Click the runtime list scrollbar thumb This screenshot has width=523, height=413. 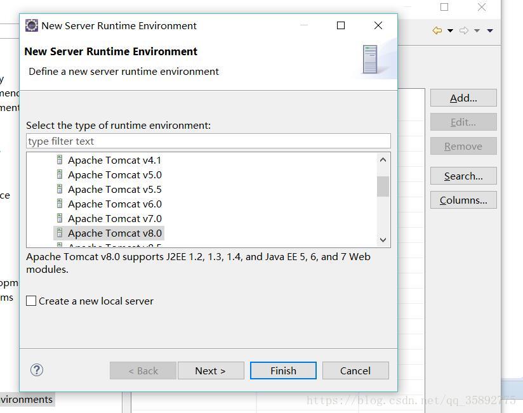[383, 187]
